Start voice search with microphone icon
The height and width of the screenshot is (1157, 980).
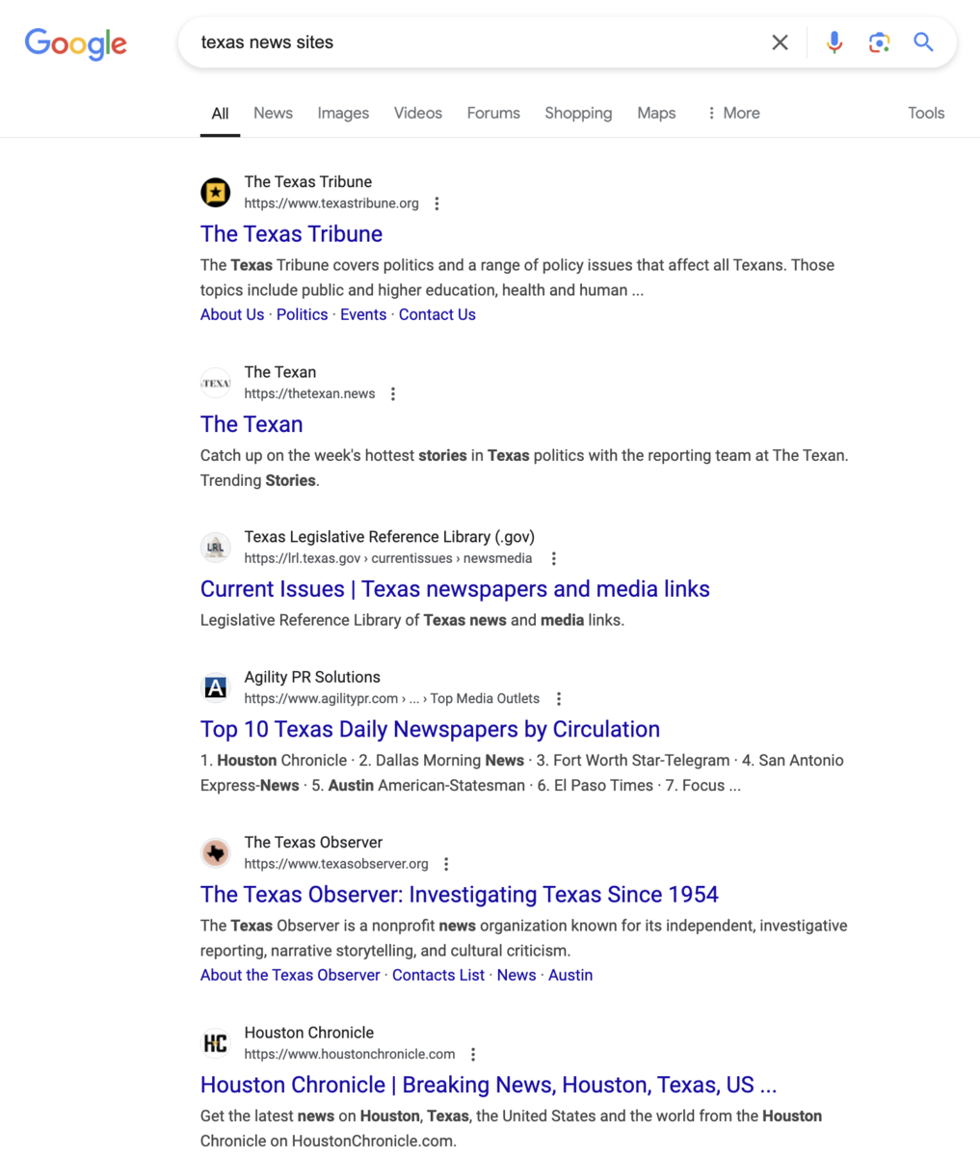(834, 42)
